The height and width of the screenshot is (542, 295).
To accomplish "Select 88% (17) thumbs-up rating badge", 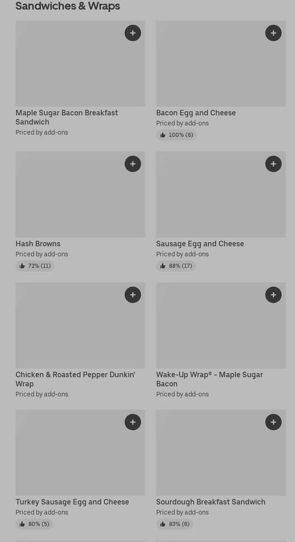I will (x=176, y=266).
